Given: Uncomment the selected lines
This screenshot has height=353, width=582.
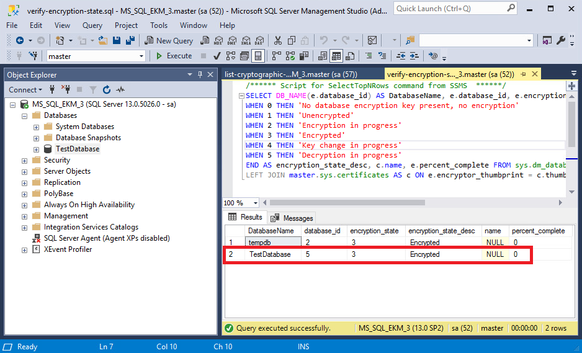Looking at the screenshot, I should pos(382,56).
